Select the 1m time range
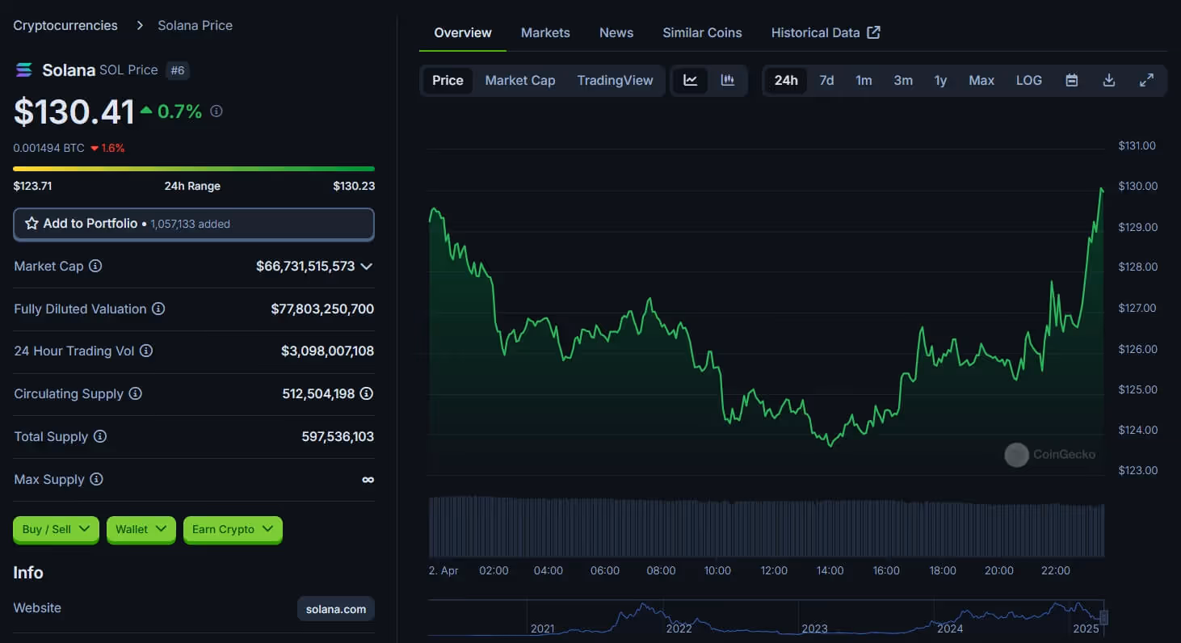Screen dimensions: 1181x643 [x=864, y=80]
